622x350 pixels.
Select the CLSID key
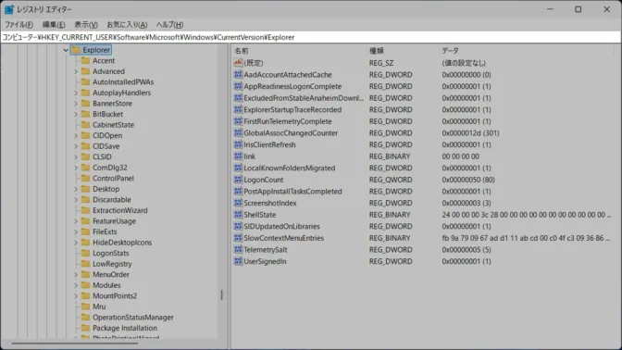click(102, 156)
